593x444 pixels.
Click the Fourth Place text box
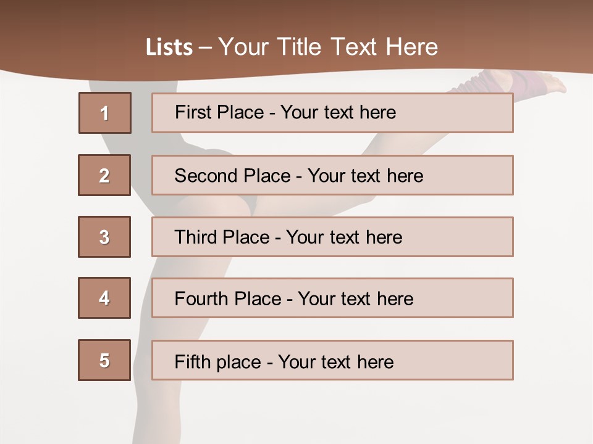tap(332, 298)
